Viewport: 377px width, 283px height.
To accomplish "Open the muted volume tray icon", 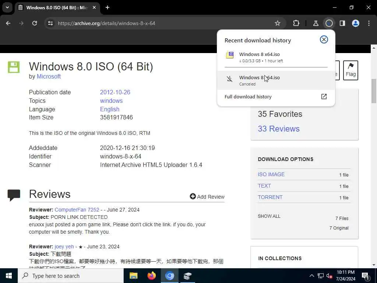I will tap(330, 276).
